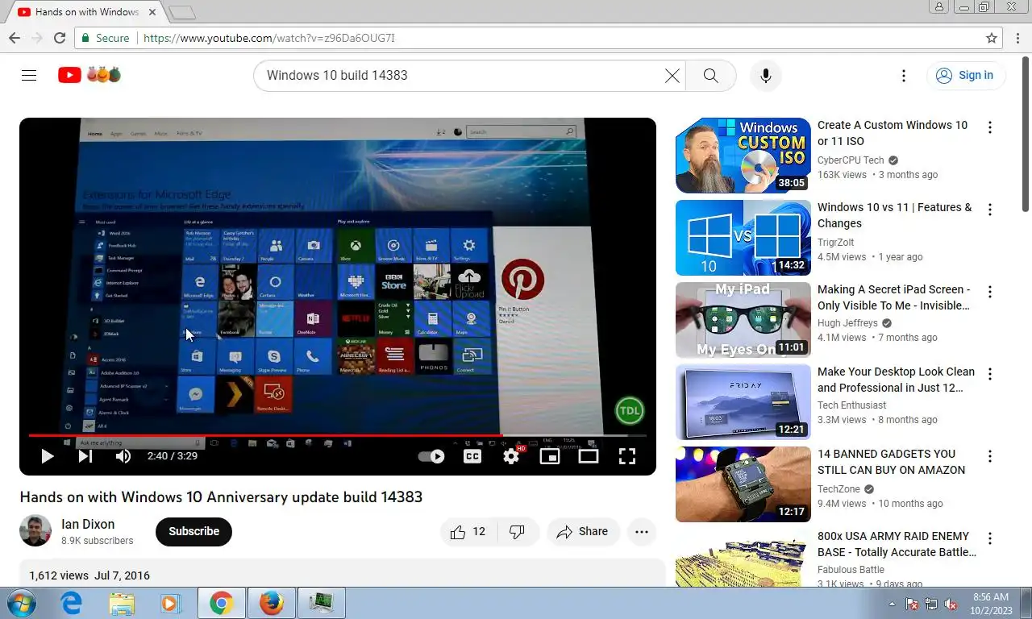Start voice search with microphone icon
This screenshot has height=619, width=1032.
[x=766, y=75]
